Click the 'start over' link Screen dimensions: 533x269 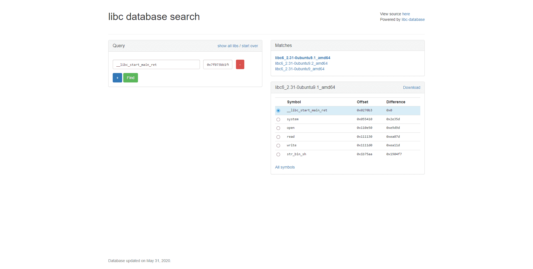pyautogui.click(x=250, y=46)
